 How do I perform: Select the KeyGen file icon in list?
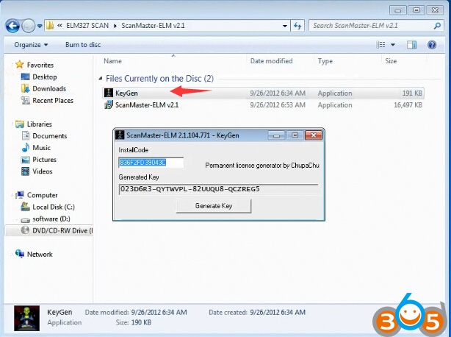click(109, 93)
